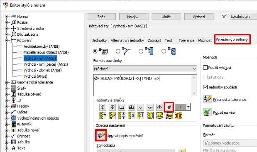257x152 pixels.
Task: Insert the counterbore symbol
Action: point(122,107)
